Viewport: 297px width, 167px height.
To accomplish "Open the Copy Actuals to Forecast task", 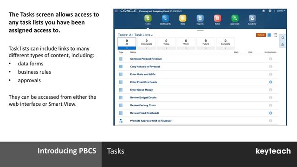I will pyautogui.click(x=145, y=67).
